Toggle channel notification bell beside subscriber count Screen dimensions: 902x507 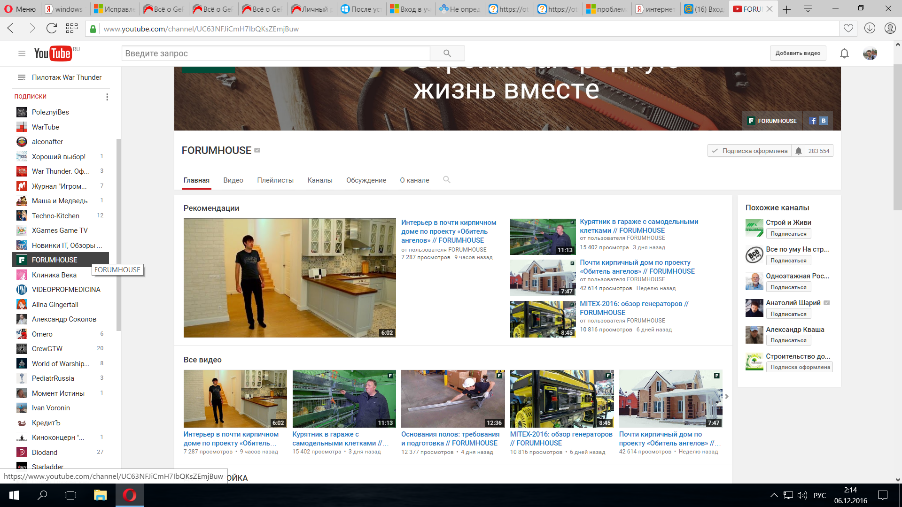(x=798, y=151)
